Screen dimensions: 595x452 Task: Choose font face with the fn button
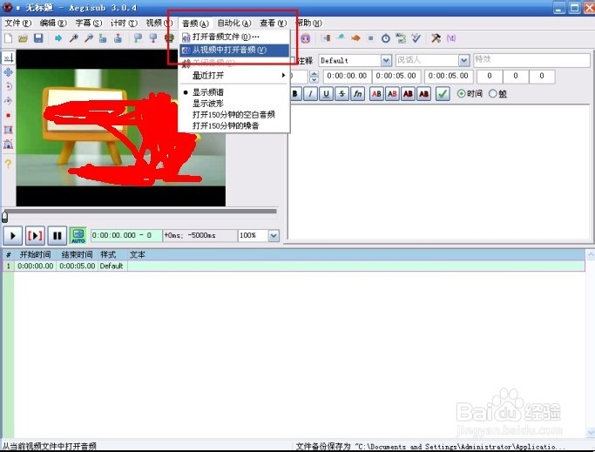click(x=358, y=93)
